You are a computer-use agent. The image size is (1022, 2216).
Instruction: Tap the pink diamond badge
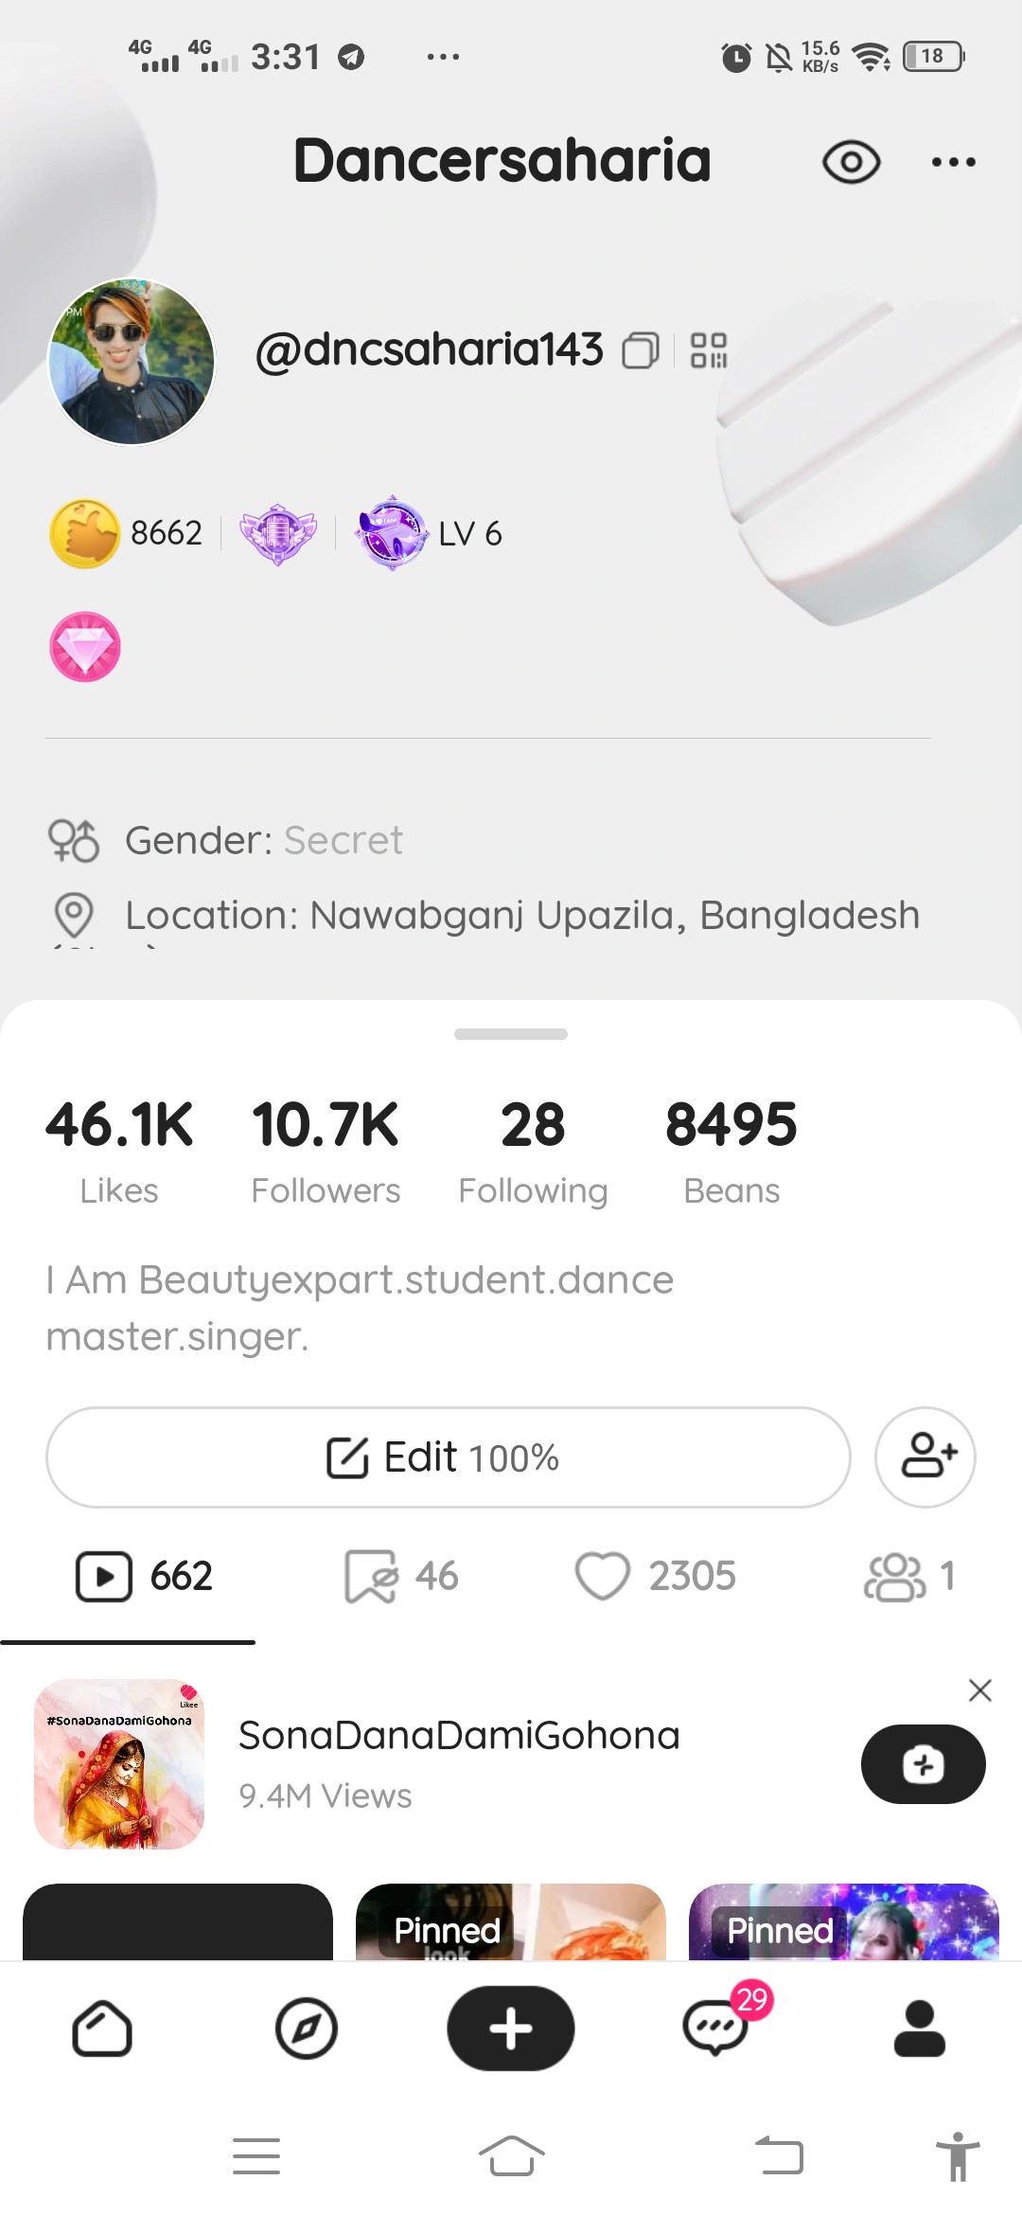(x=85, y=647)
